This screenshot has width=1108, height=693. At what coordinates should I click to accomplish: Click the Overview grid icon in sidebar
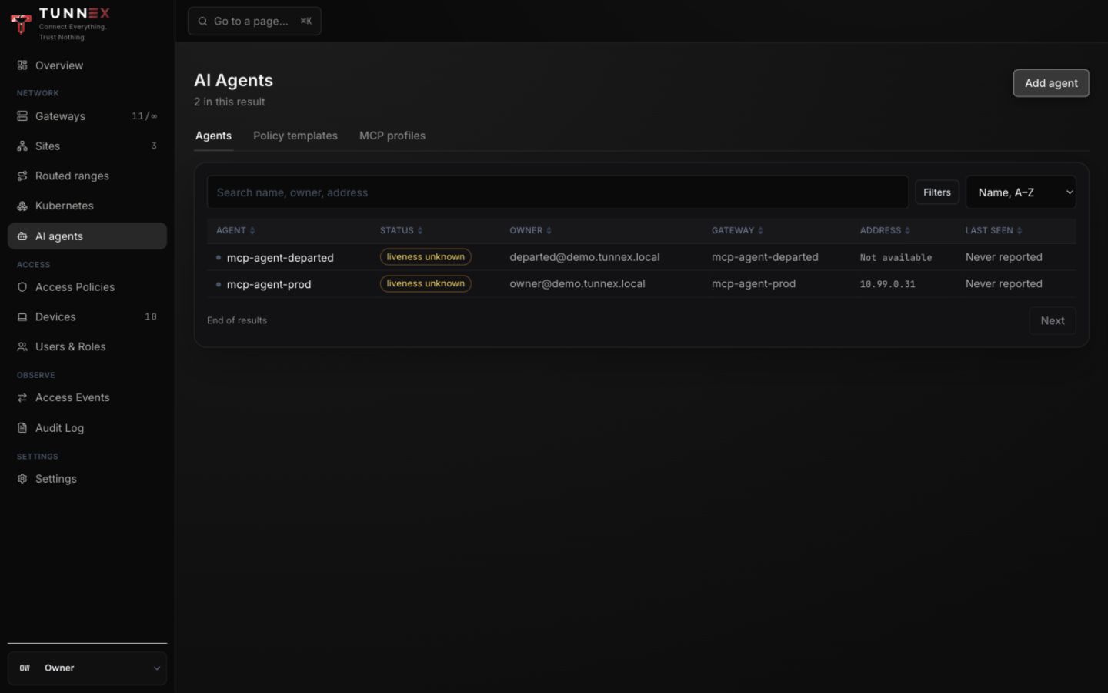tap(22, 65)
